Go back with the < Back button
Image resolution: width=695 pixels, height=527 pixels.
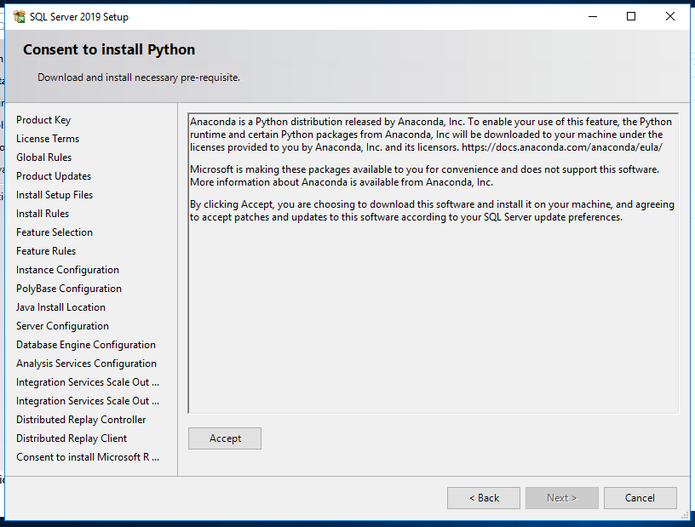pyautogui.click(x=484, y=498)
